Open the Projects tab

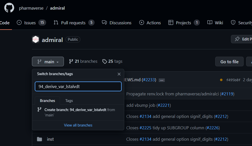click(184, 23)
